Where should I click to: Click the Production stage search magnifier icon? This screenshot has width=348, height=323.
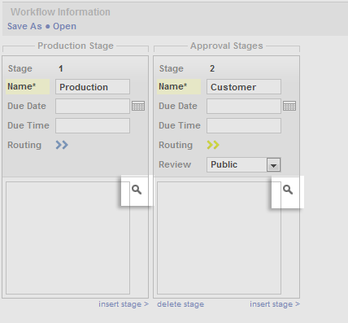[x=137, y=190]
